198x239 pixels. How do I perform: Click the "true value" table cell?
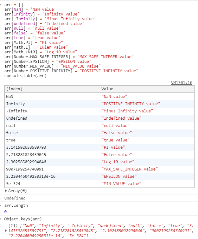147,140
